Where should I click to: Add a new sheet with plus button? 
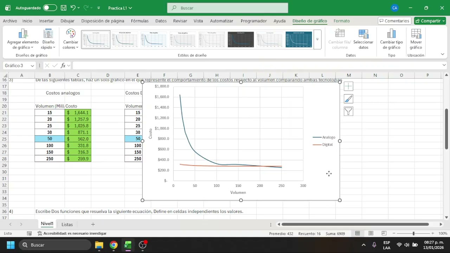(93, 224)
